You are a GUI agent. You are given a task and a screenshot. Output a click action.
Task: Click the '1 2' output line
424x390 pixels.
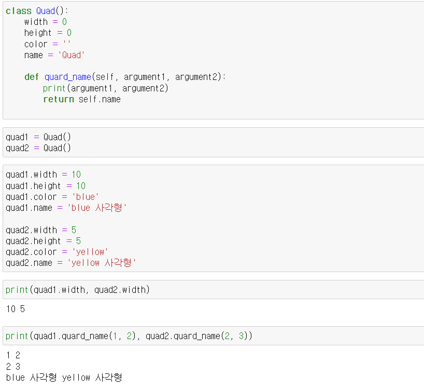pos(13,355)
